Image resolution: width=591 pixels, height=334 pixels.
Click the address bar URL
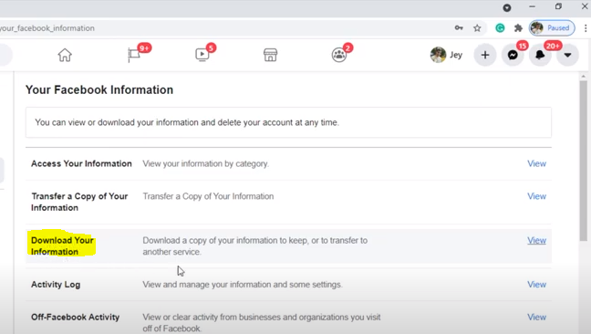point(47,28)
